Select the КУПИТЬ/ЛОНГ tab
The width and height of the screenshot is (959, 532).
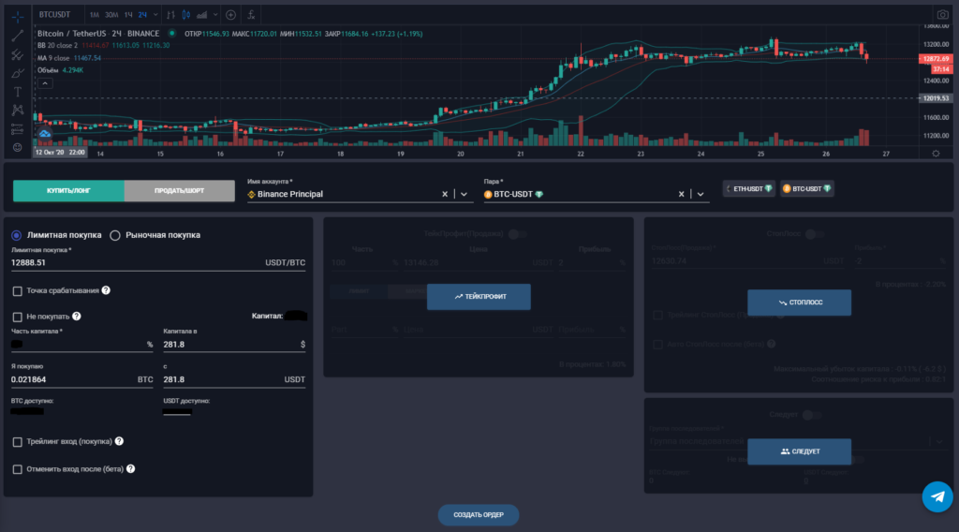click(x=68, y=191)
